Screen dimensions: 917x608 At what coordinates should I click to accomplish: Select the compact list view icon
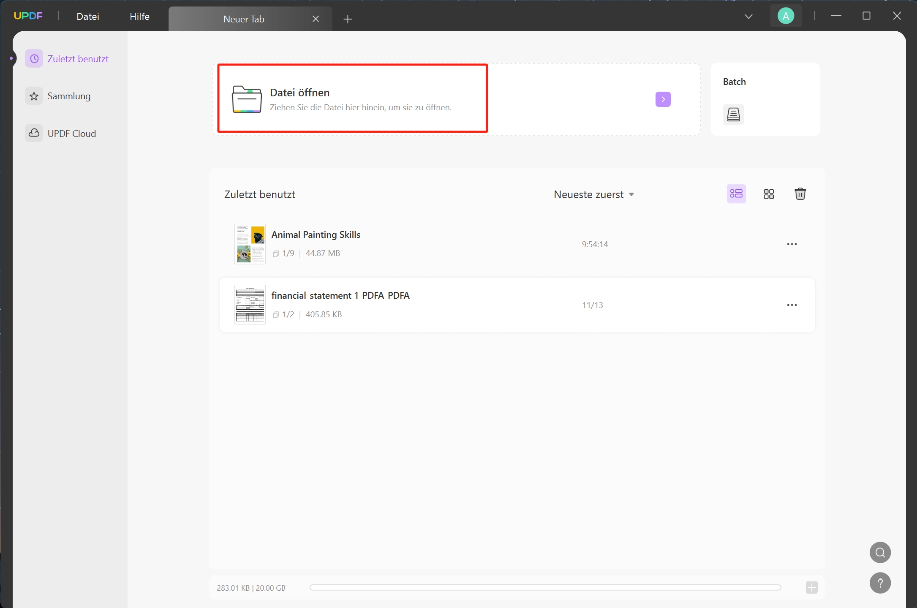coord(737,194)
